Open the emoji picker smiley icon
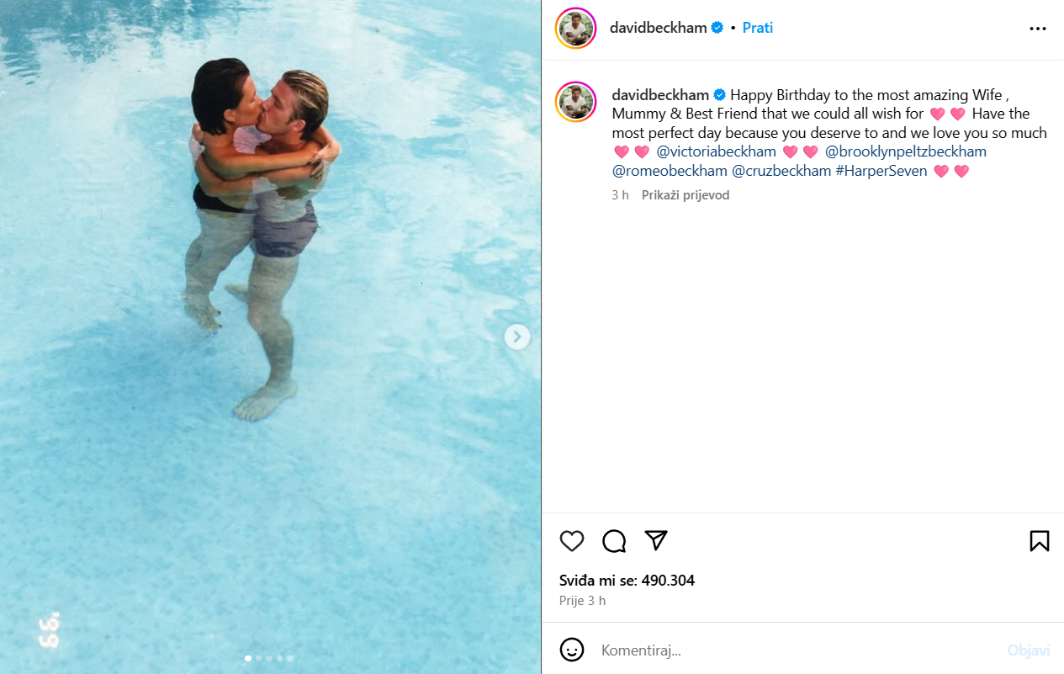The image size is (1064, 674). 572,650
